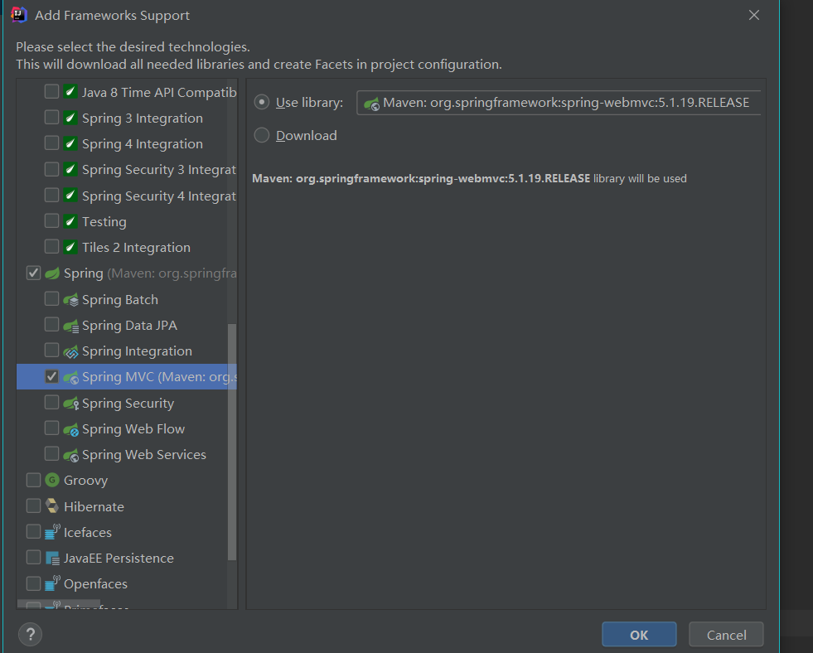
Task: Click the Spring Batch icon
Action: click(x=71, y=299)
